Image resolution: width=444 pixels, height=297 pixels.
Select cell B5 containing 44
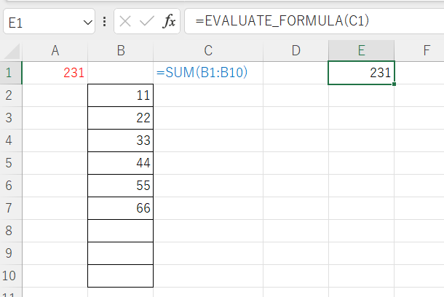tap(120, 163)
